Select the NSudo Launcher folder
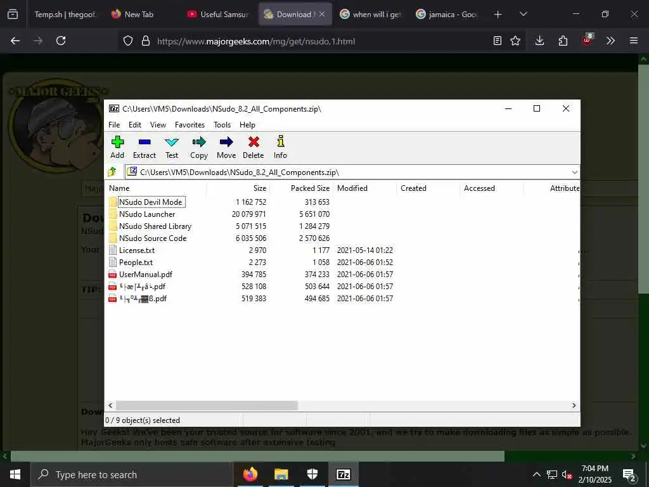The height and width of the screenshot is (487, 649). (147, 214)
